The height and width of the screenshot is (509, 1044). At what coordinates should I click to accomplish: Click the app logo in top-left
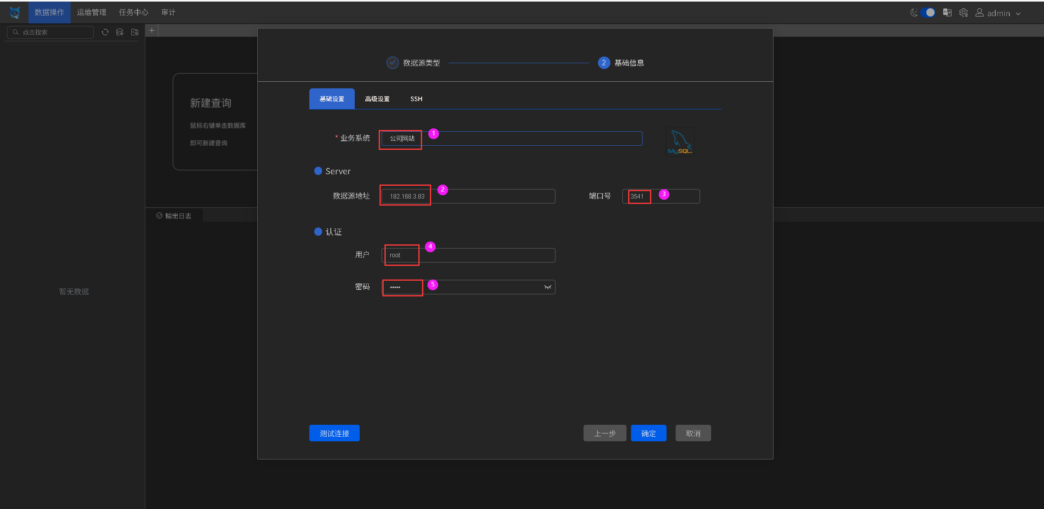click(15, 12)
